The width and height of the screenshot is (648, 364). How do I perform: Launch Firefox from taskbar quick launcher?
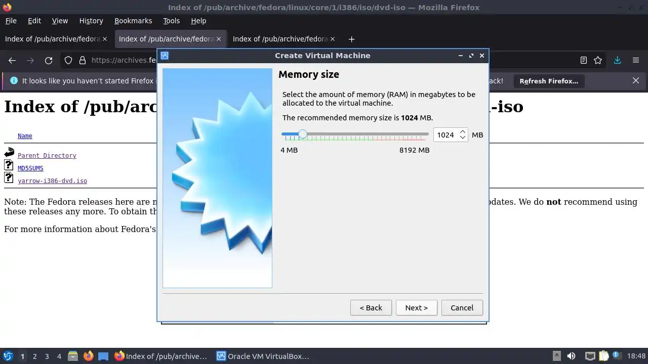88,356
